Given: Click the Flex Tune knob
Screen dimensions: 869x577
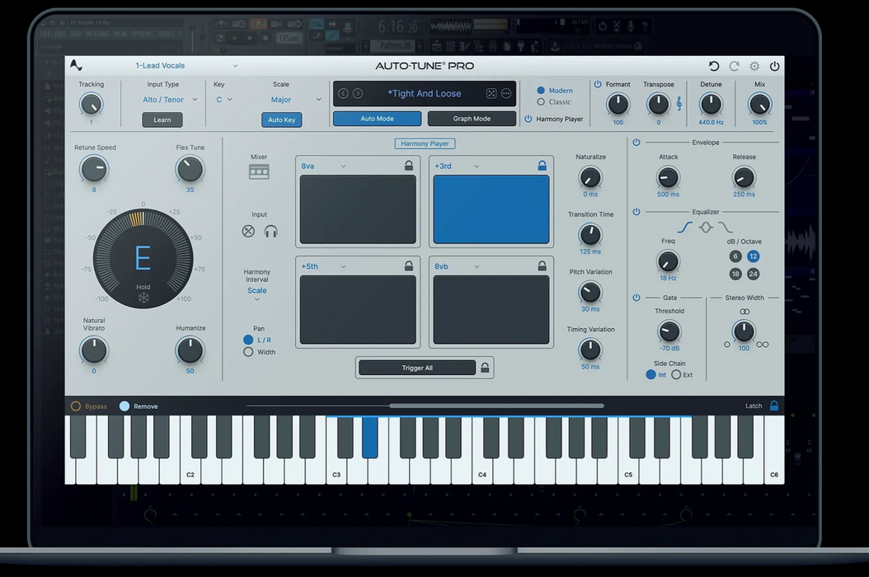Looking at the screenshot, I should point(190,169).
